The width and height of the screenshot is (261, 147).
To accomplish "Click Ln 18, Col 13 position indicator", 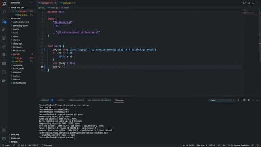I will 188,145.
